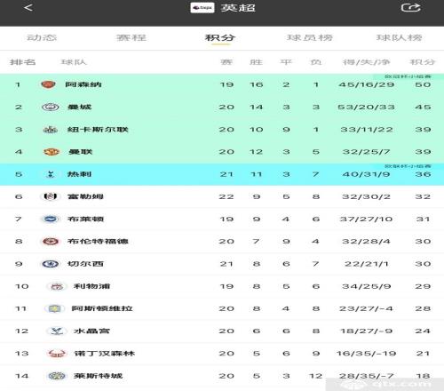Open the 阿森纳 club crest
This screenshot has height=391, width=444.
pos(48,84)
